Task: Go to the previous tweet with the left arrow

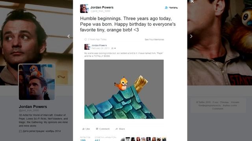Action: 69,36
